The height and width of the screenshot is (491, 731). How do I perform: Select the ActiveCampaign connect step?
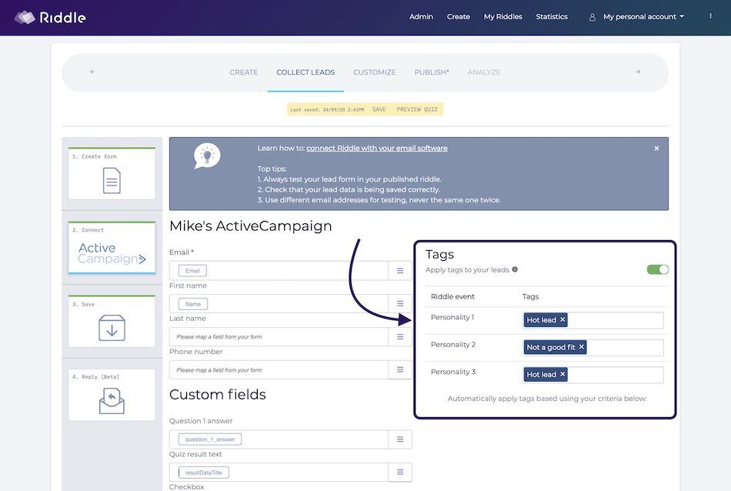pyautogui.click(x=112, y=248)
